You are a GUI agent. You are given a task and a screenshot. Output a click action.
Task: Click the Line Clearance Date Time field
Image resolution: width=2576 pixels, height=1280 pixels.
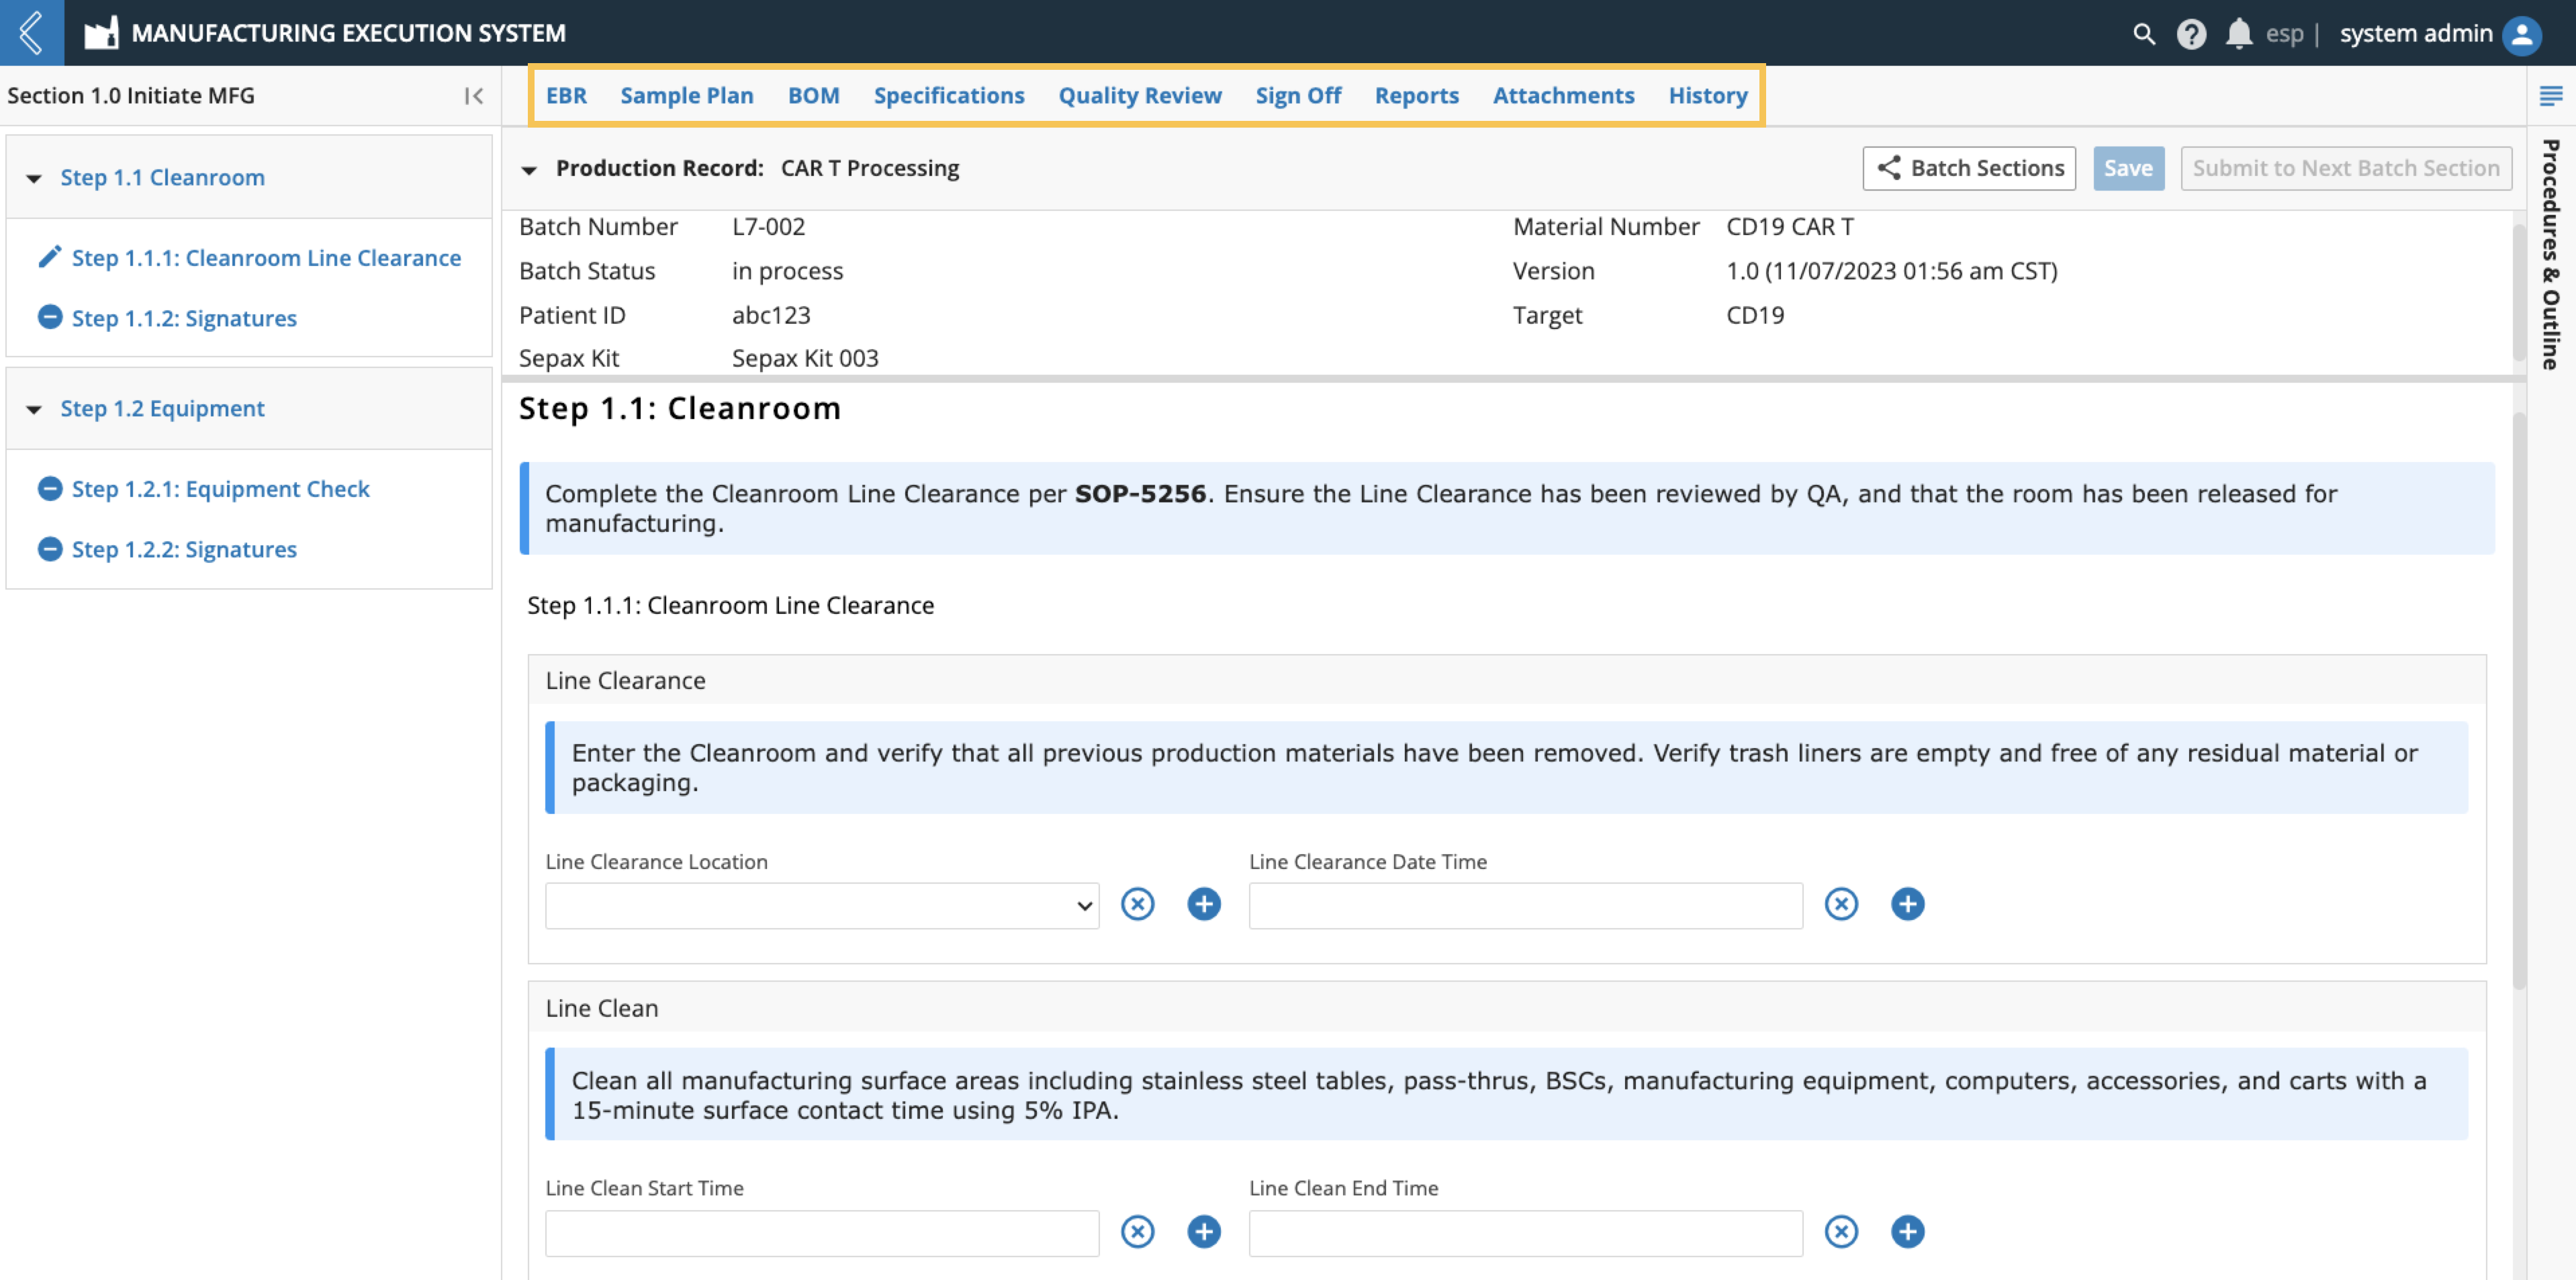[x=1526, y=906]
